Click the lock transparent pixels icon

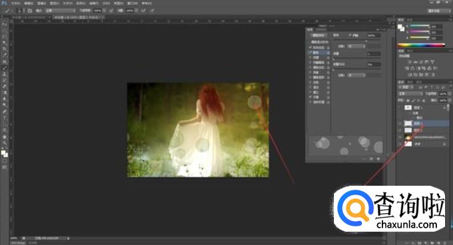[x=408, y=101]
